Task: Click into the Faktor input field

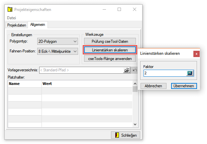Action: (164, 73)
